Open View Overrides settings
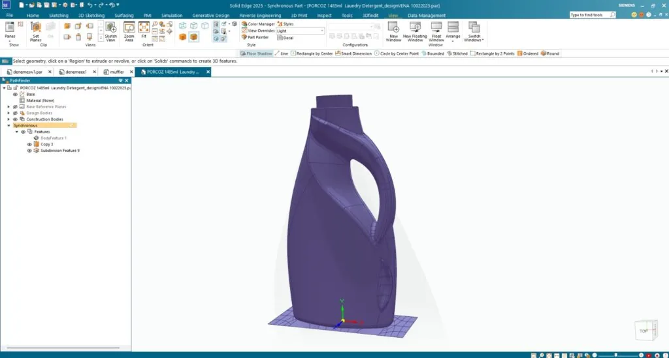The width and height of the screenshot is (669, 358). 258,31
